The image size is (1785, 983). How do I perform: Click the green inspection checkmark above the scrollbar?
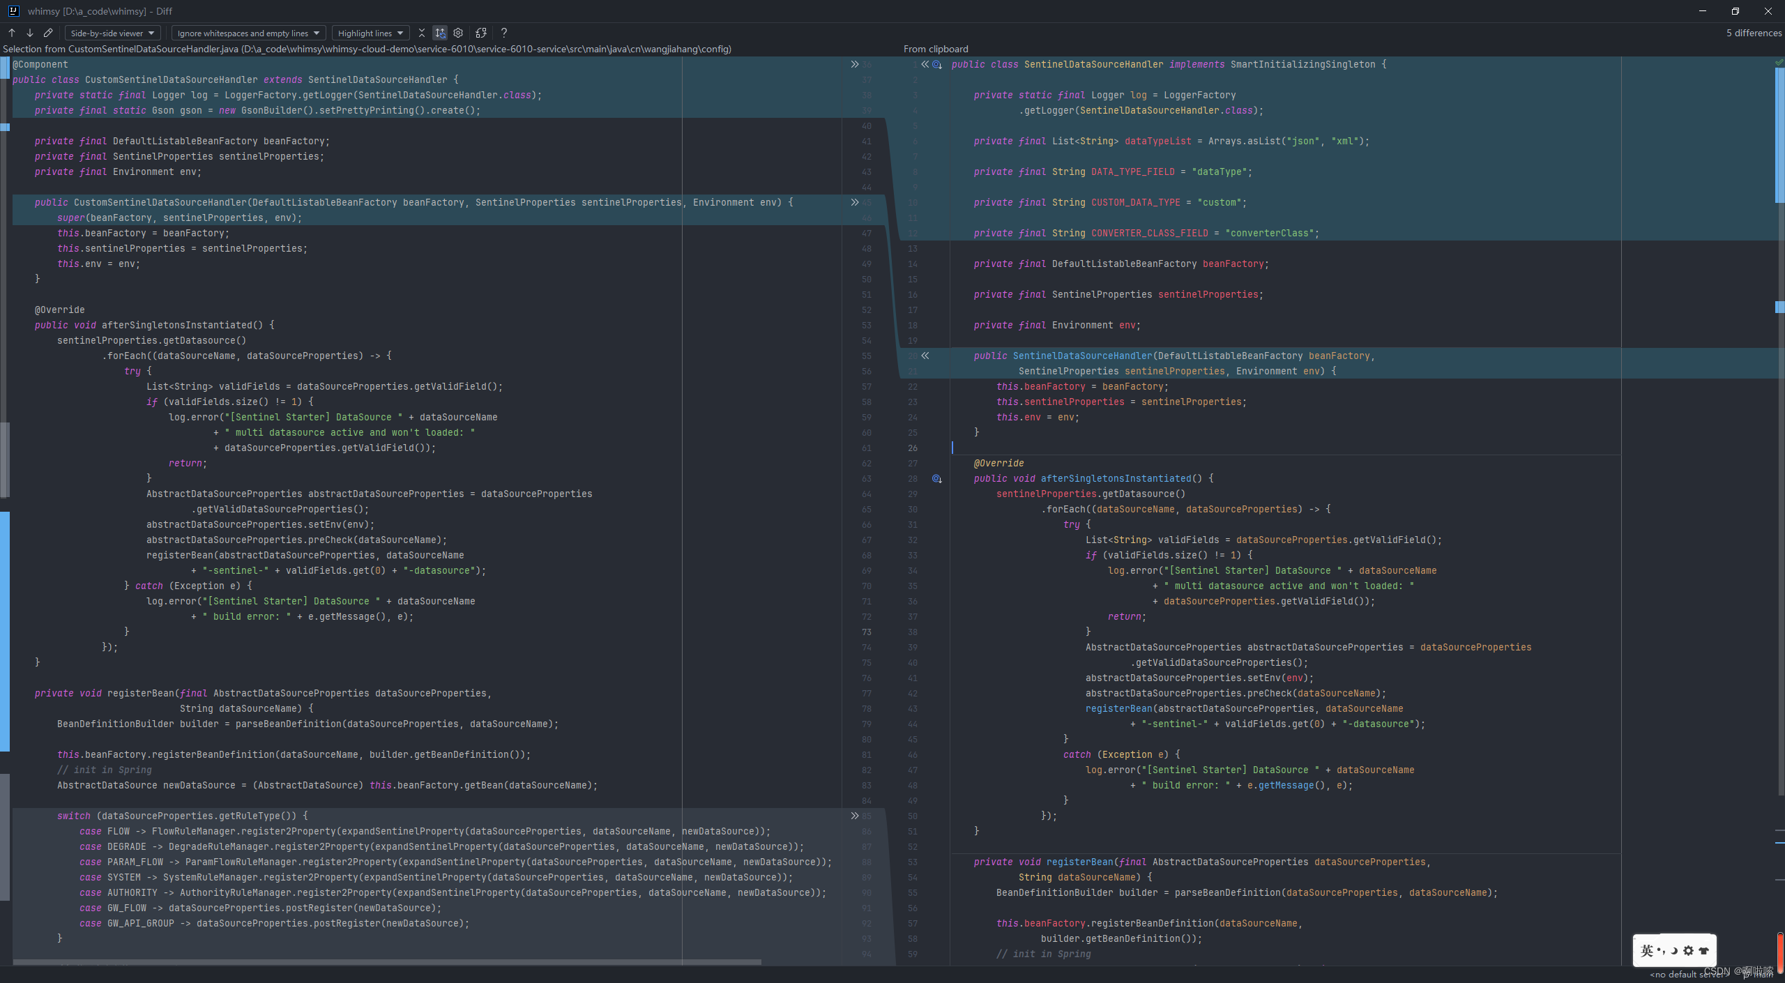1779,62
